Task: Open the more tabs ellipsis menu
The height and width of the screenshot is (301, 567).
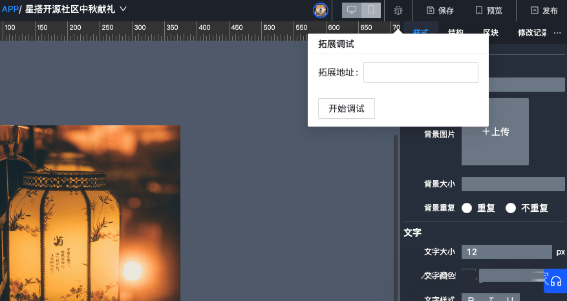Action: pos(557,32)
